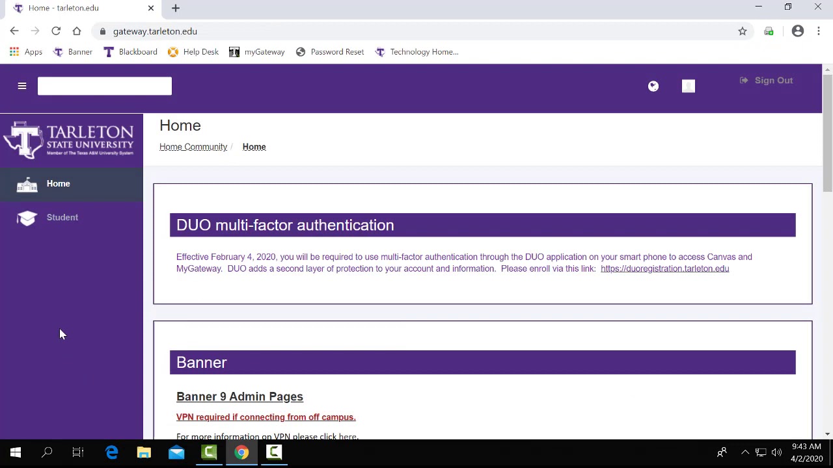This screenshot has width=833, height=468.
Task: Open the Chrome three-dot menu
Action: point(819,31)
